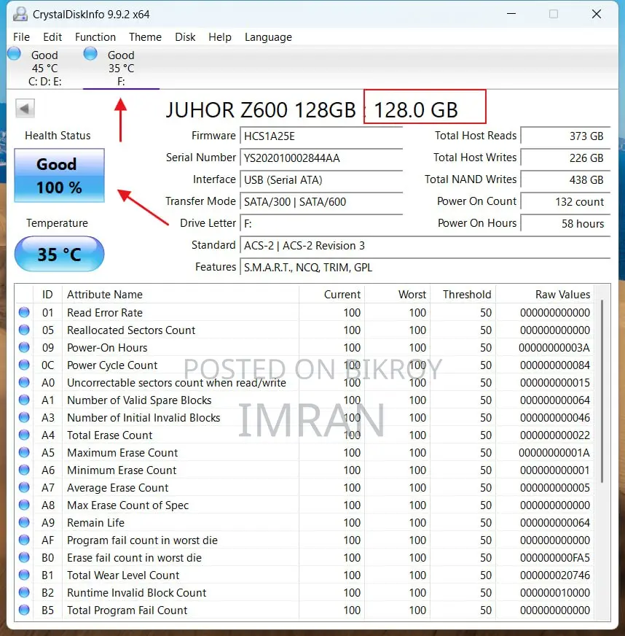Click status orb for Erase fail count row
The height and width of the screenshot is (636, 625).
click(24, 557)
